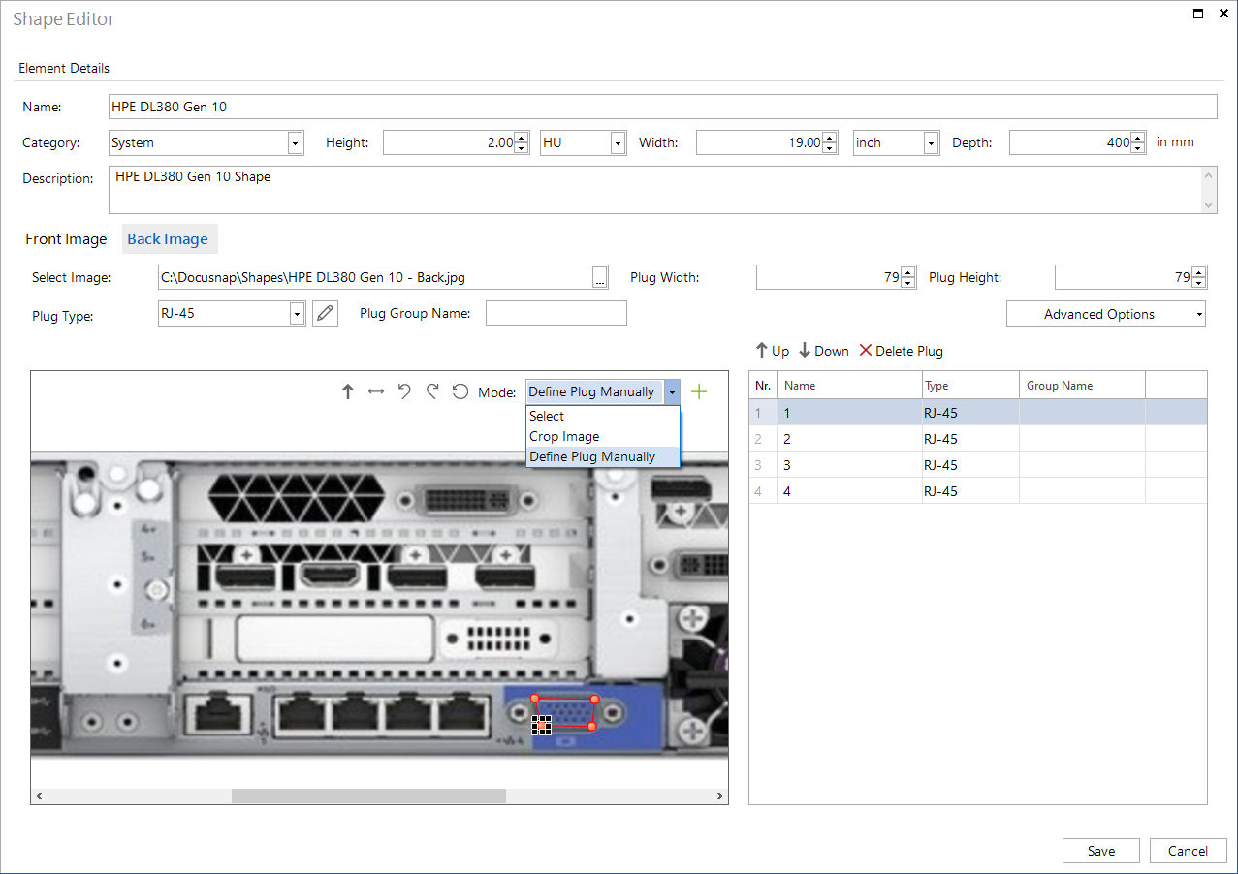Viewport: 1238px width, 874px height.
Task: Select plug row named 4
Action: click(x=978, y=491)
